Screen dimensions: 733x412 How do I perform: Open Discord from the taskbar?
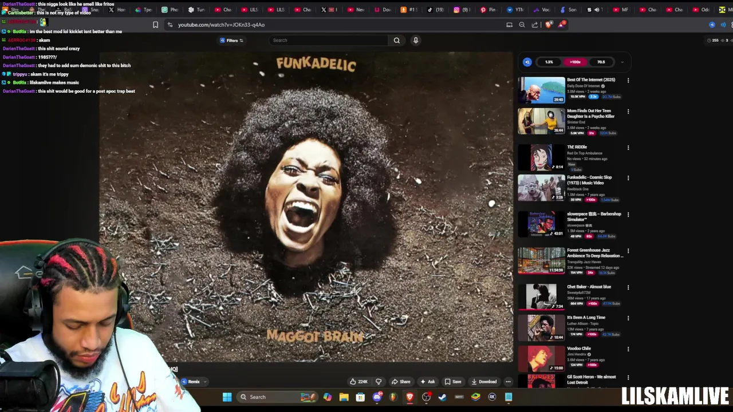[x=377, y=397]
